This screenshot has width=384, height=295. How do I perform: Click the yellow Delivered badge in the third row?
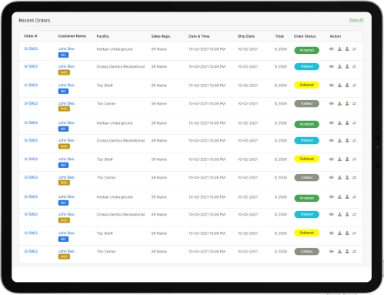click(306, 85)
